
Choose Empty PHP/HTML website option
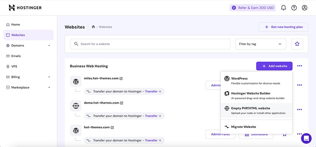pyautogui.click(x=256, y=111)
